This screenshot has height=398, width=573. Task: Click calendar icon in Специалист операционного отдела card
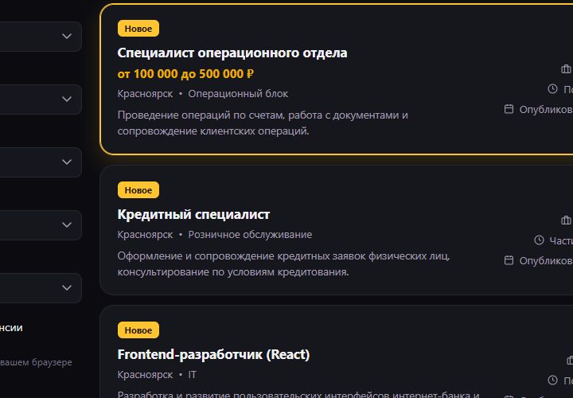coord(509,109)
